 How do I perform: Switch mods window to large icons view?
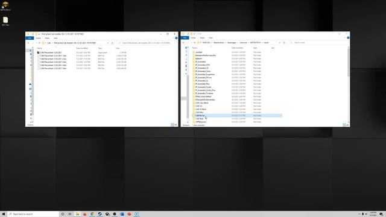click(x=347, y=125)
